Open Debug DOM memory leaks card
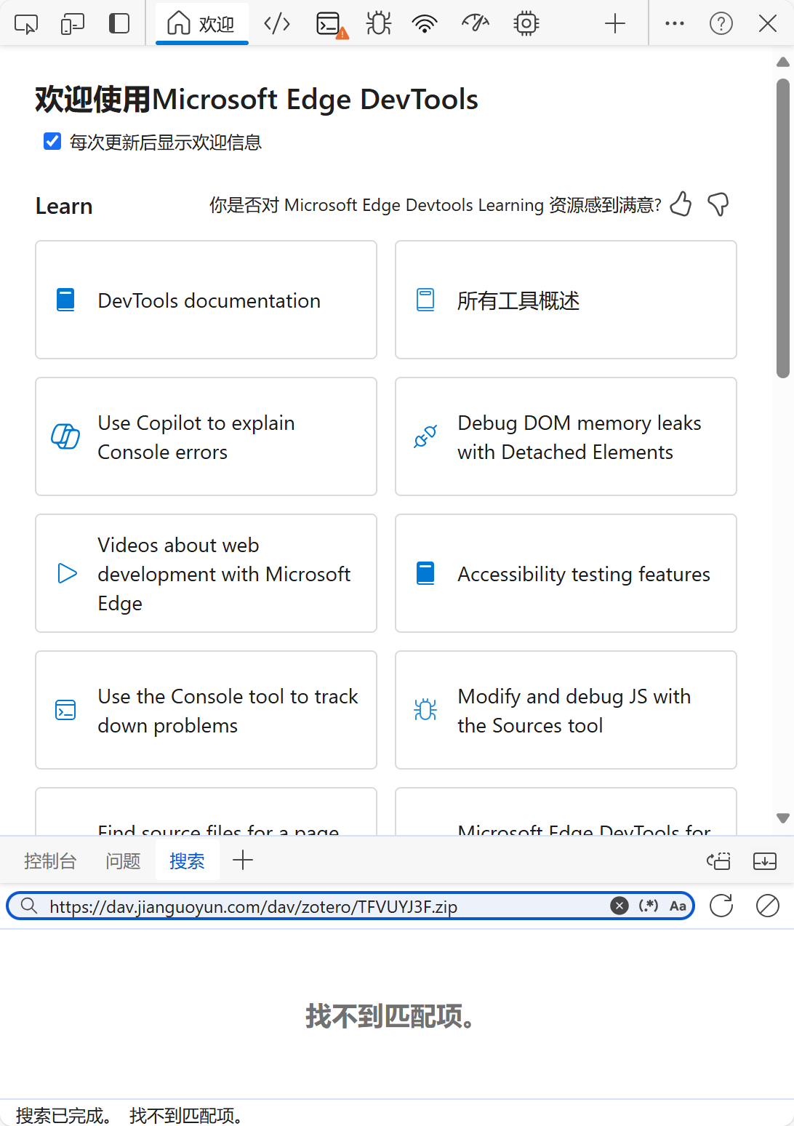This screenshot has width=794, height=1126. 566,436
